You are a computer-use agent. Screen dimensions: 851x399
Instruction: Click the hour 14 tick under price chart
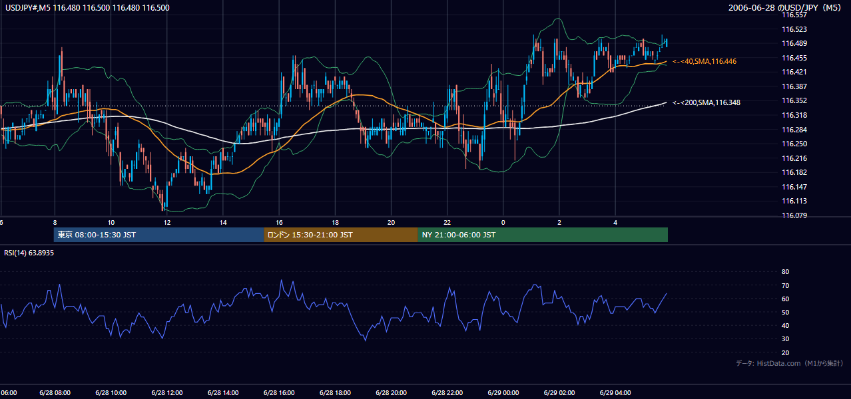tap(223, 222)
